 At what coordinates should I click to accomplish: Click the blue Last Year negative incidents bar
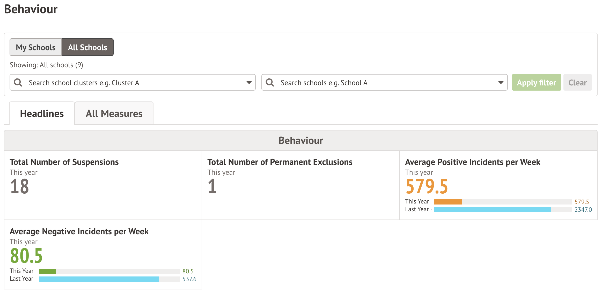click(98, 279)
